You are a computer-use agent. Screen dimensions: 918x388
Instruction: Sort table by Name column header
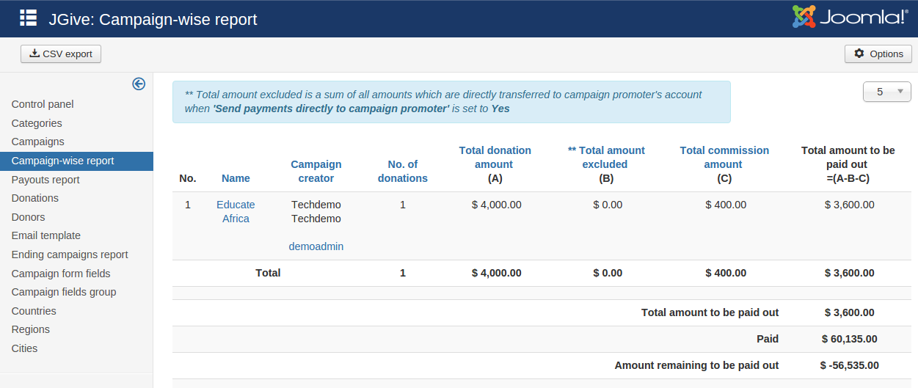(x=236, y=178)
